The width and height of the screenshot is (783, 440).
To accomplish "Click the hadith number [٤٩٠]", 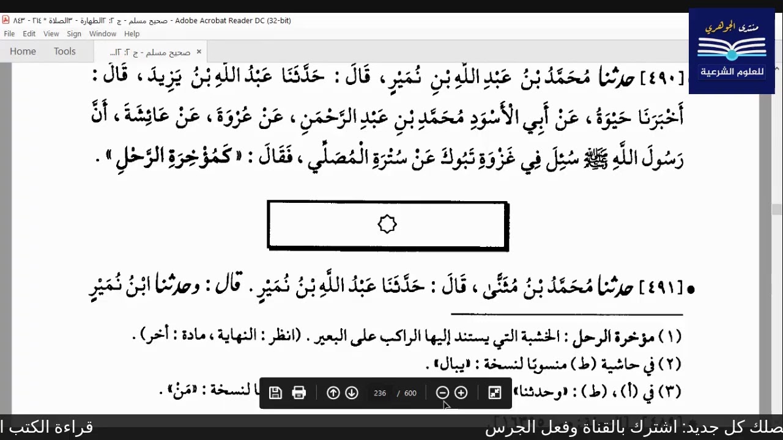I will [x=661, y=79].
